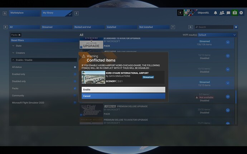This screenshot has width=247, height=154.
Task: Remove the Packs filter tag with X
Action: click(20, 35)
